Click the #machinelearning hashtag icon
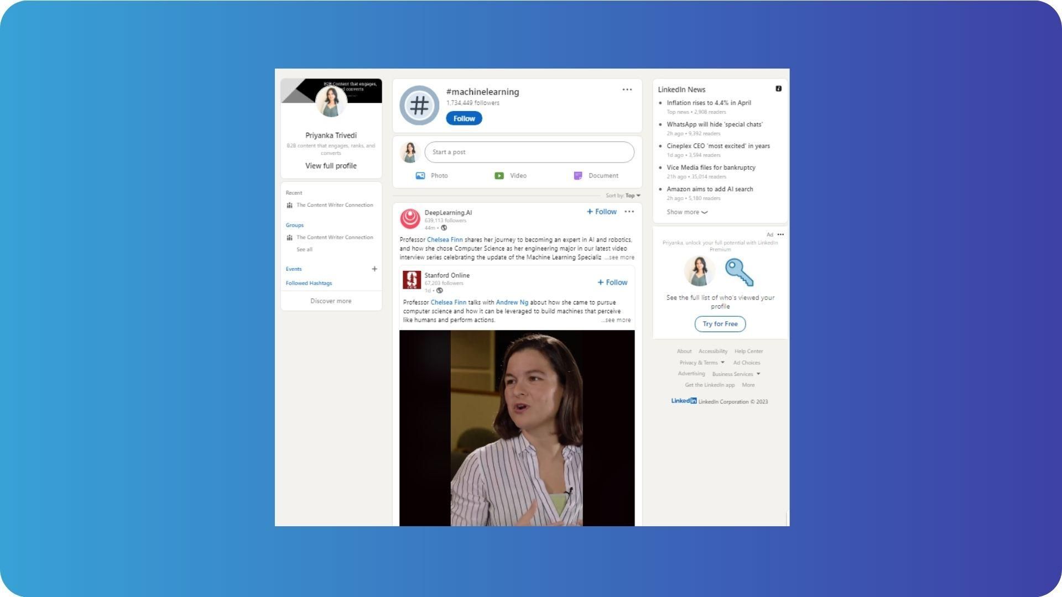 pos(419,105)
